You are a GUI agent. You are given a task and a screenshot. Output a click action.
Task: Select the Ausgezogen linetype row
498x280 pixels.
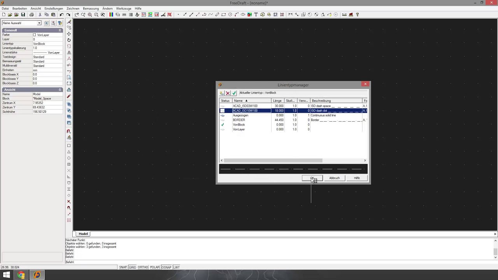point(294,115)
